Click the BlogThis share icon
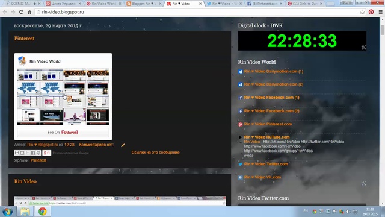385x217 pixels. [22, 153]
